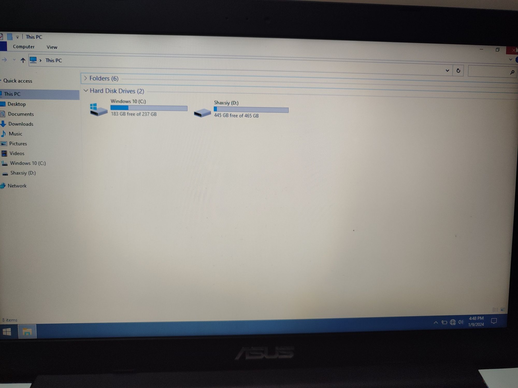Select Pictures from Quick access
The height and width of the screenshot is (388, 518).
[18, 143]
